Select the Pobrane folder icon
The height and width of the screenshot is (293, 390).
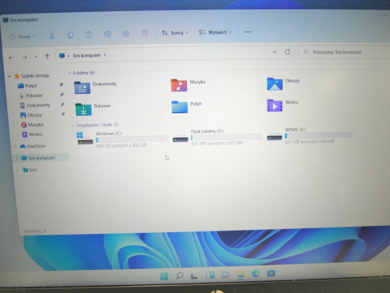[x=83, y=109]
